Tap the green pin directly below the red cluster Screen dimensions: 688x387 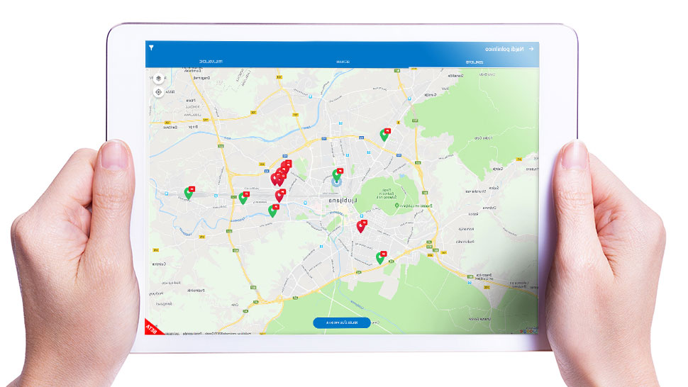pos(272,211)
